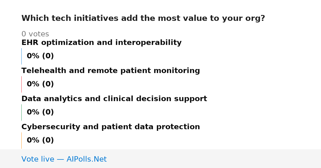Click the orange Cybersecurity result bar

pyautogui.click(x=21, y=140)
